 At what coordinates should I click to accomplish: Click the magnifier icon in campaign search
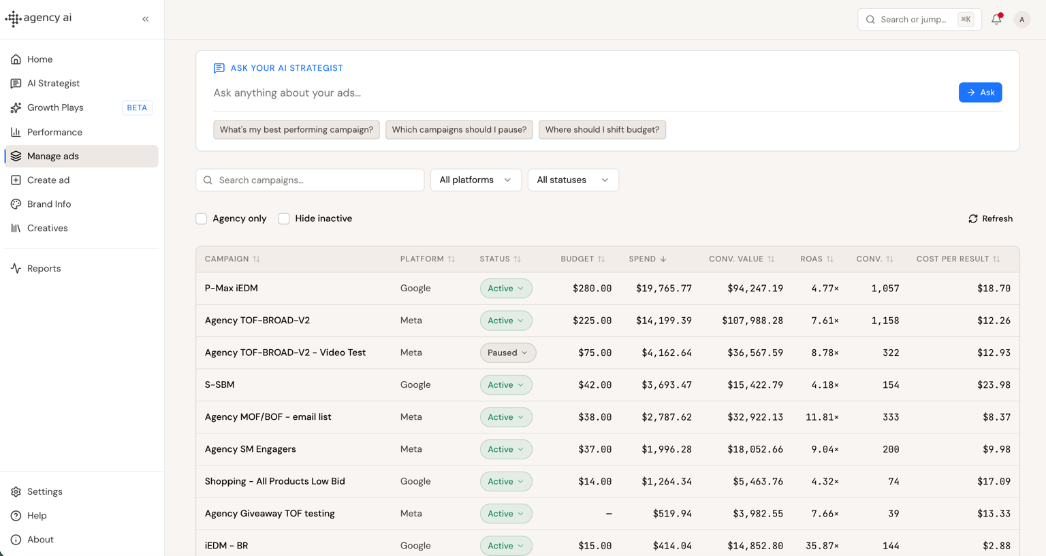[x=208, y=180]
